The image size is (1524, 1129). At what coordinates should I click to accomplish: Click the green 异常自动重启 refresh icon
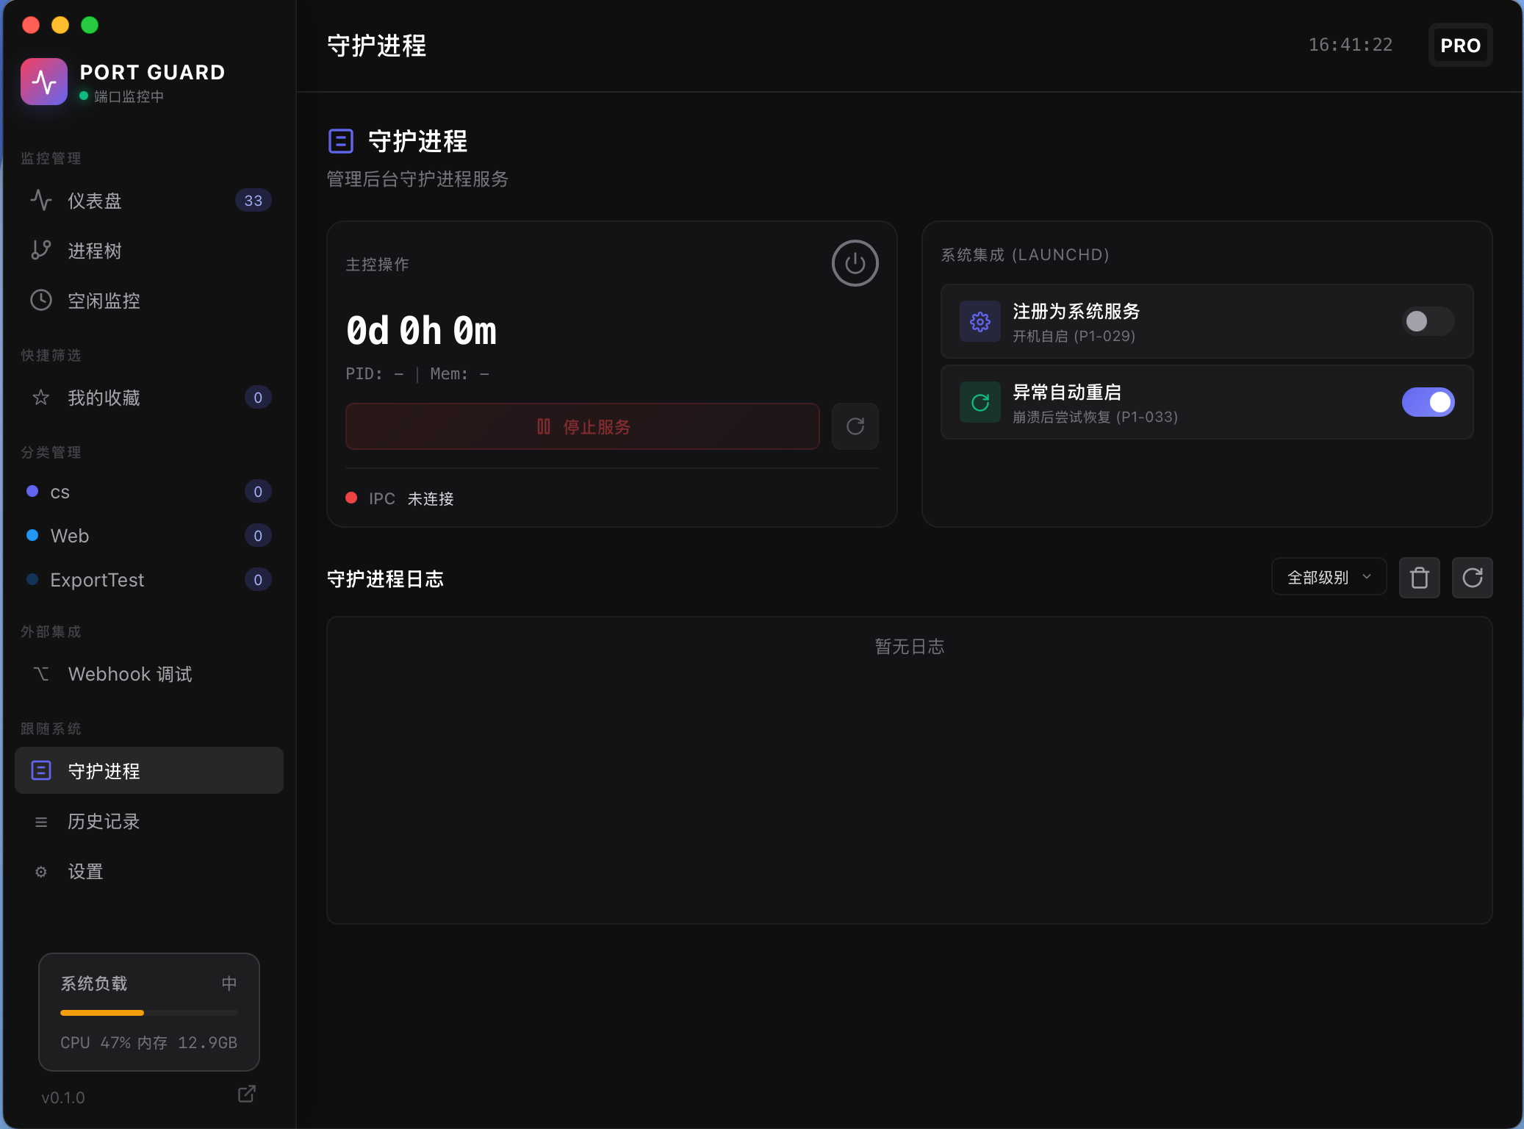click(980, 402)
